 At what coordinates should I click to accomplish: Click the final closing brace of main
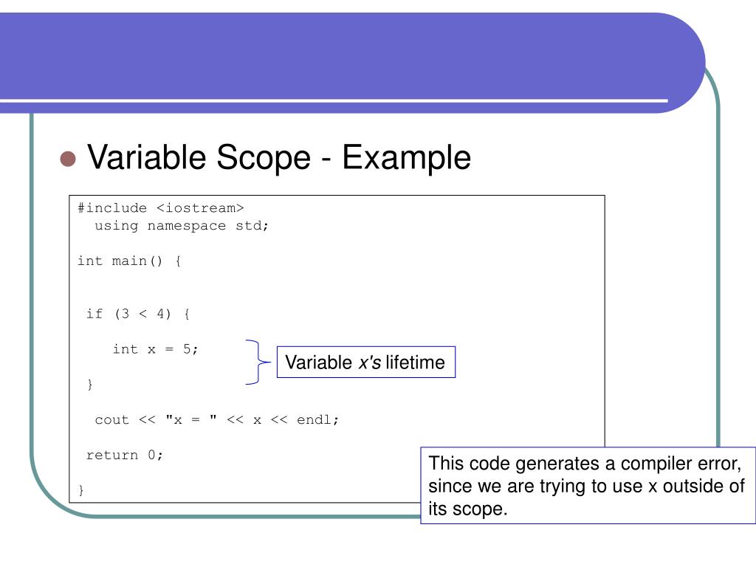(81, 490)
